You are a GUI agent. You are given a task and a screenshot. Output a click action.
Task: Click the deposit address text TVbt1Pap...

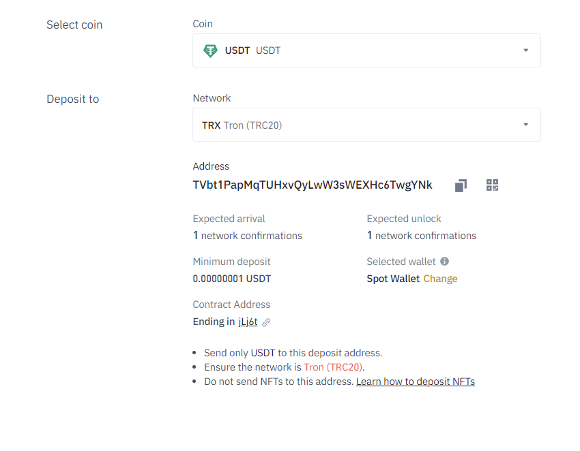coord(313,185)
